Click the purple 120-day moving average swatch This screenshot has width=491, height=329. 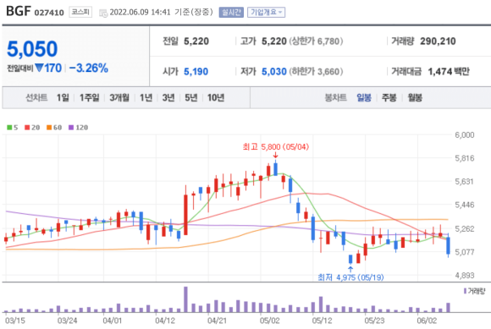[71, 128]
